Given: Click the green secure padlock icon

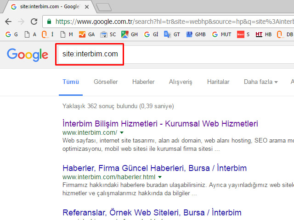Looking at the screenshot, I should click(x=49, y=22).
